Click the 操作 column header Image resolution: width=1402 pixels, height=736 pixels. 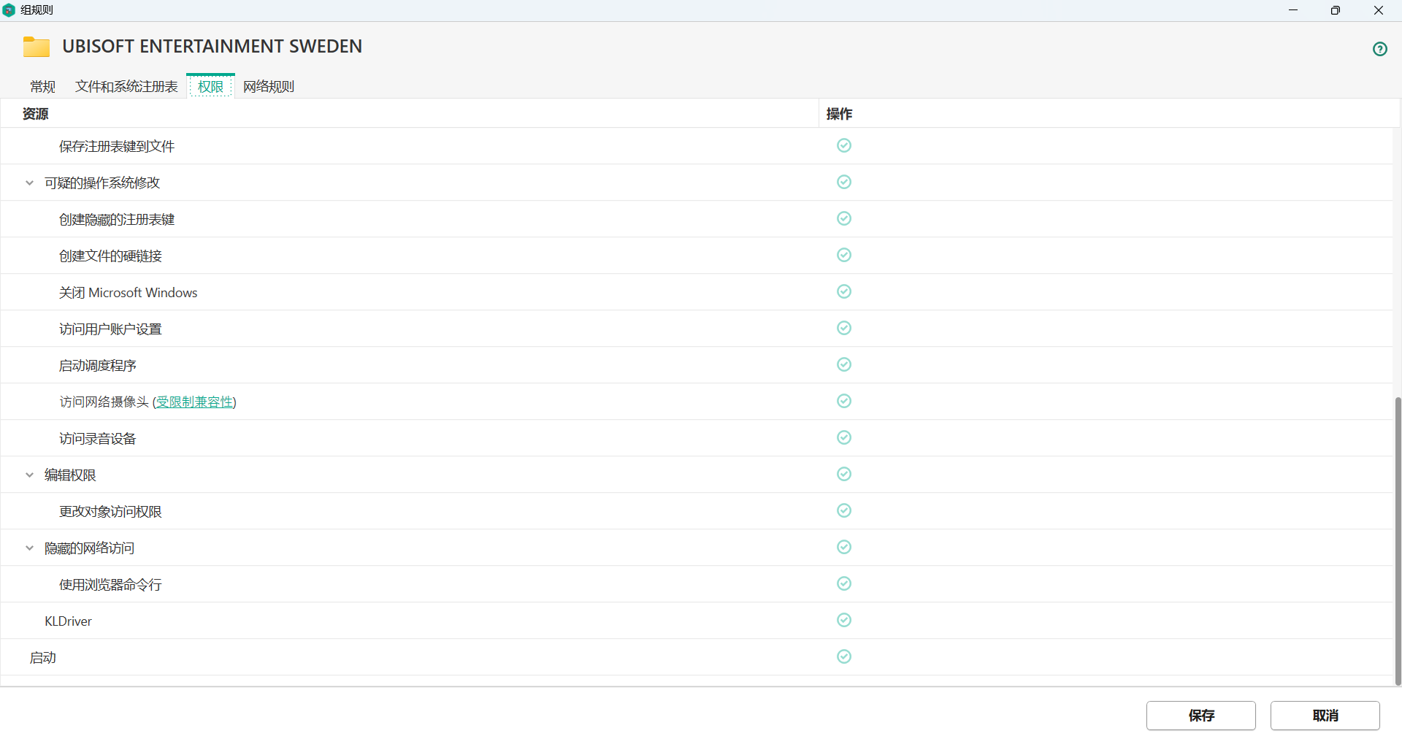839,114
